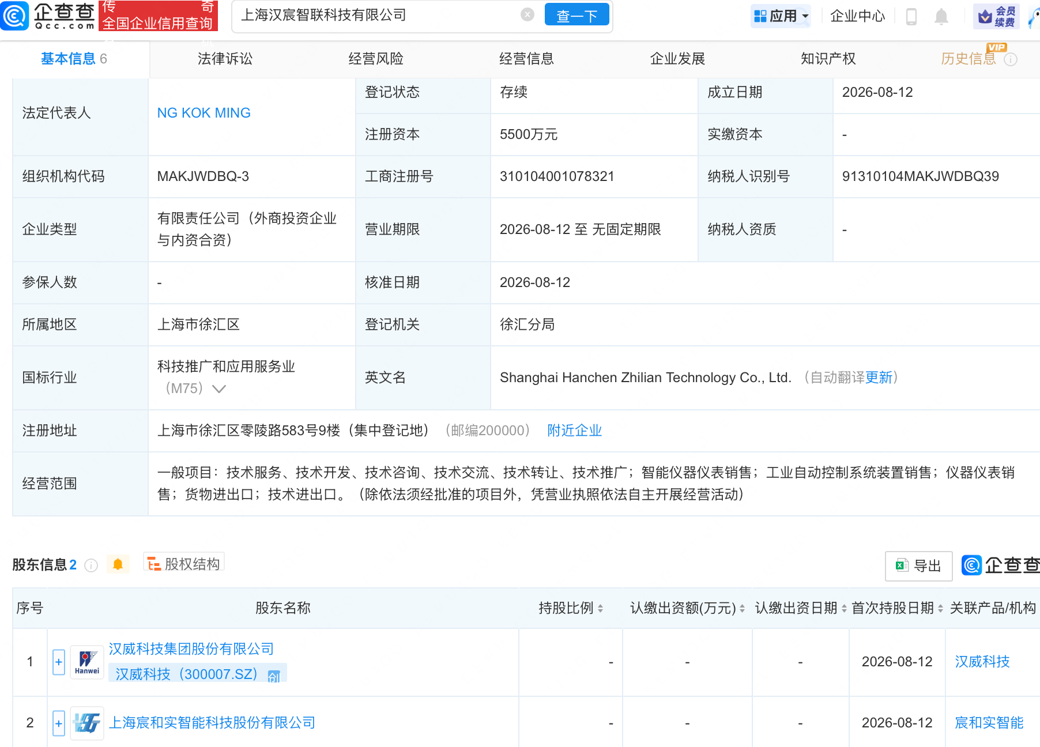The width and height of the screenshot is (1040, 747).
Task: Click registration authority 徐汇分局
Action: 527,325
